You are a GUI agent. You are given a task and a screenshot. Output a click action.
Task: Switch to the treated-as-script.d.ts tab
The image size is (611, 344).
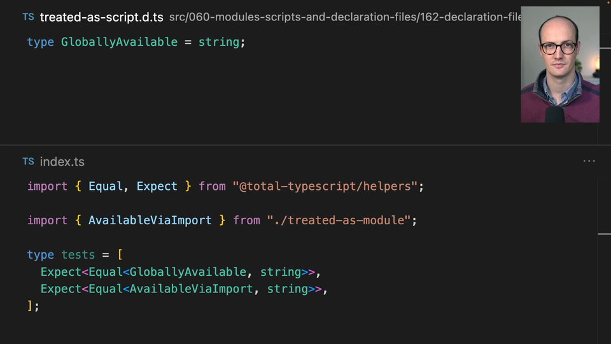point(101,17)
